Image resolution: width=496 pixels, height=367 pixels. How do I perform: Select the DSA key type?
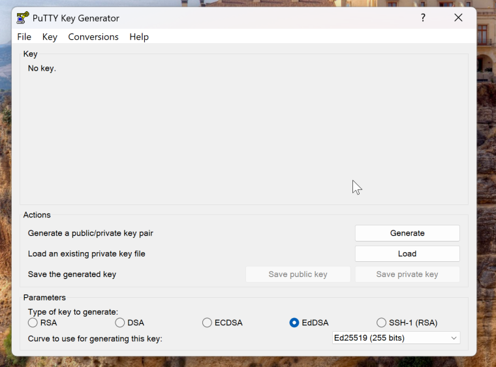click(130, 323)
